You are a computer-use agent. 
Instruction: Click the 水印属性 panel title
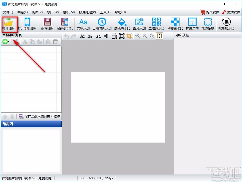coord(182,35)
